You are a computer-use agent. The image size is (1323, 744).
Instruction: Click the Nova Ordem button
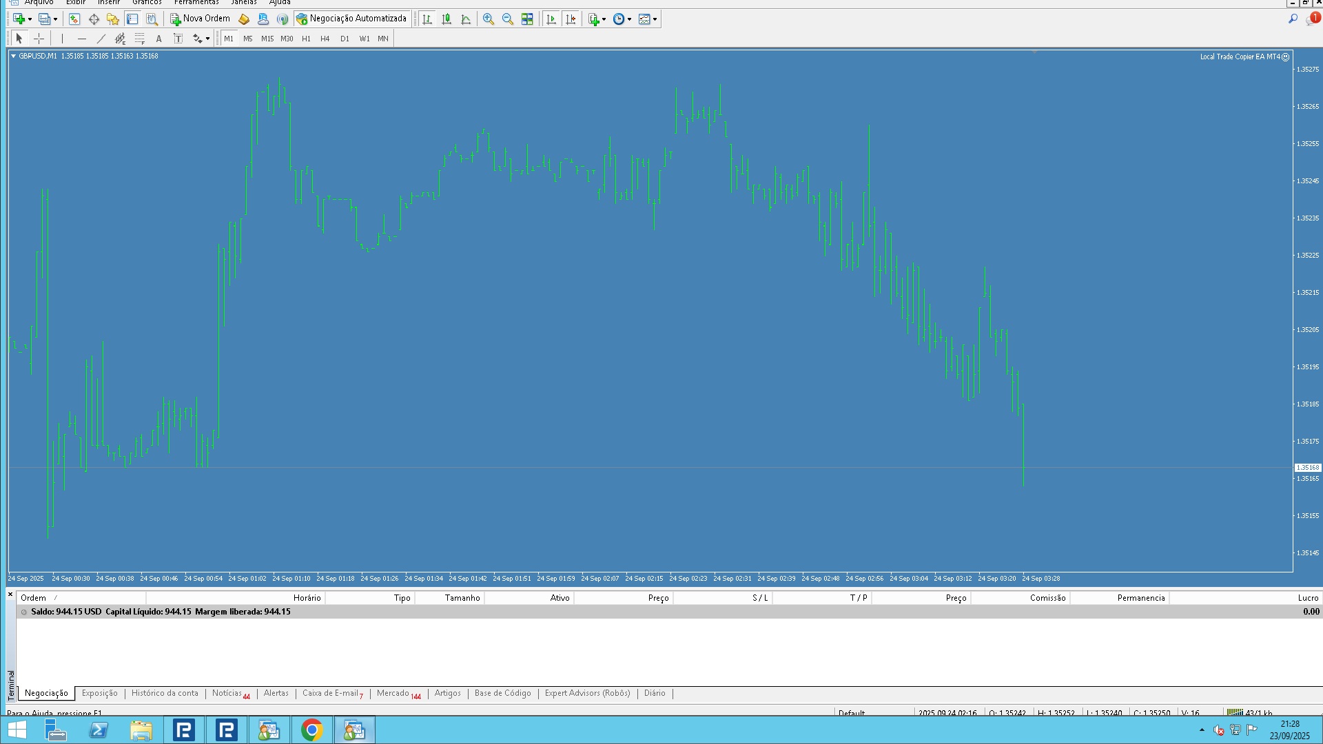tap(200, 19)
